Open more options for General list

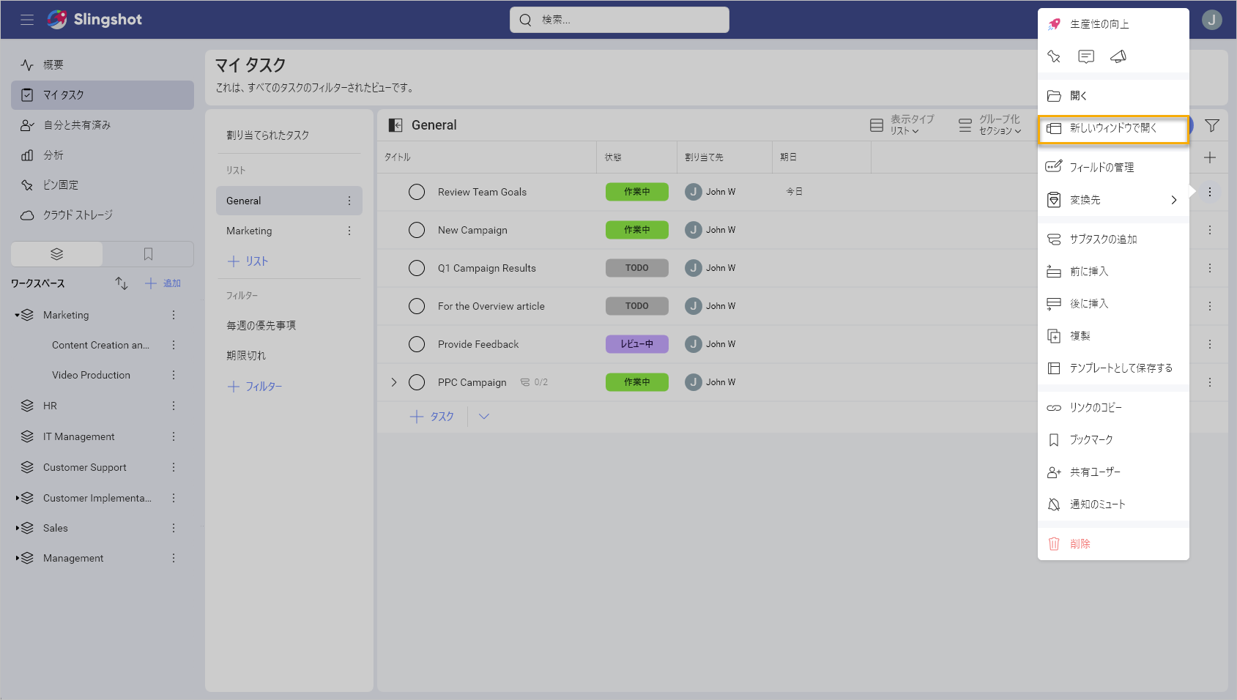click(349, 201)
